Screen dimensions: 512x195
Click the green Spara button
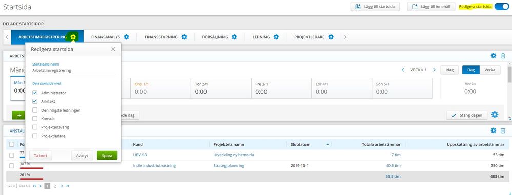point(107,156)
